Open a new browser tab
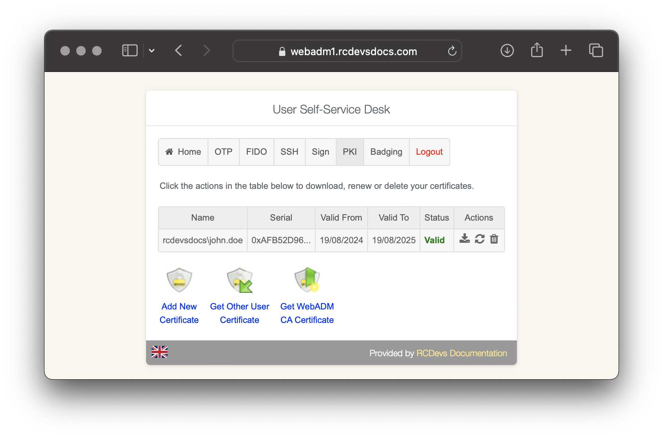663x438 pixels. pyautogui.click(x=566, y=50)
